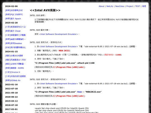
Task: Open the sidebar article about Deadwo
Action: [x=13, y=43]
